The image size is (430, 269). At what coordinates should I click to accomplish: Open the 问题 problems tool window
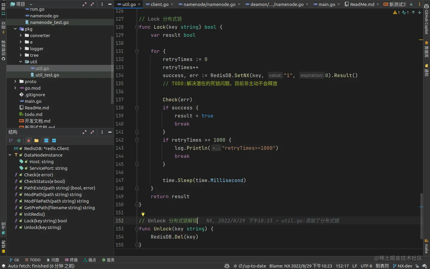point(53,260)
